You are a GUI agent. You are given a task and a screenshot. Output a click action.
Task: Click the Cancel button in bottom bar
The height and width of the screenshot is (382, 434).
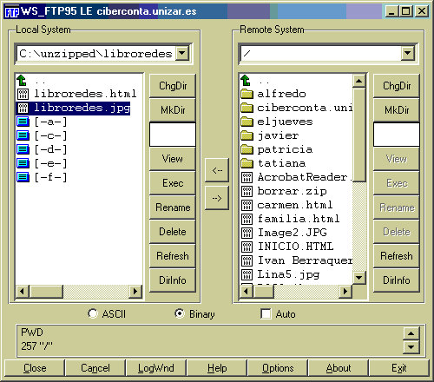point(95,368)
